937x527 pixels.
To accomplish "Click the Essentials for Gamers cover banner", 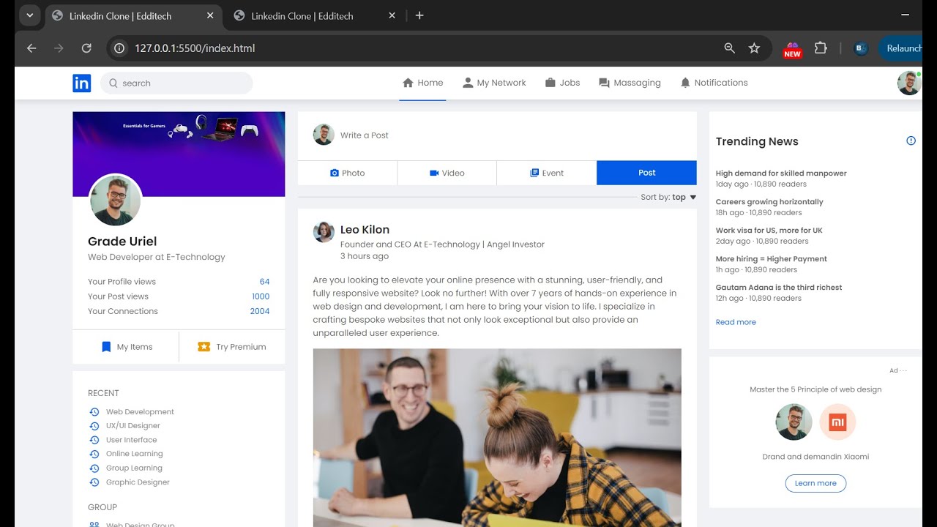I will point(179,154).
